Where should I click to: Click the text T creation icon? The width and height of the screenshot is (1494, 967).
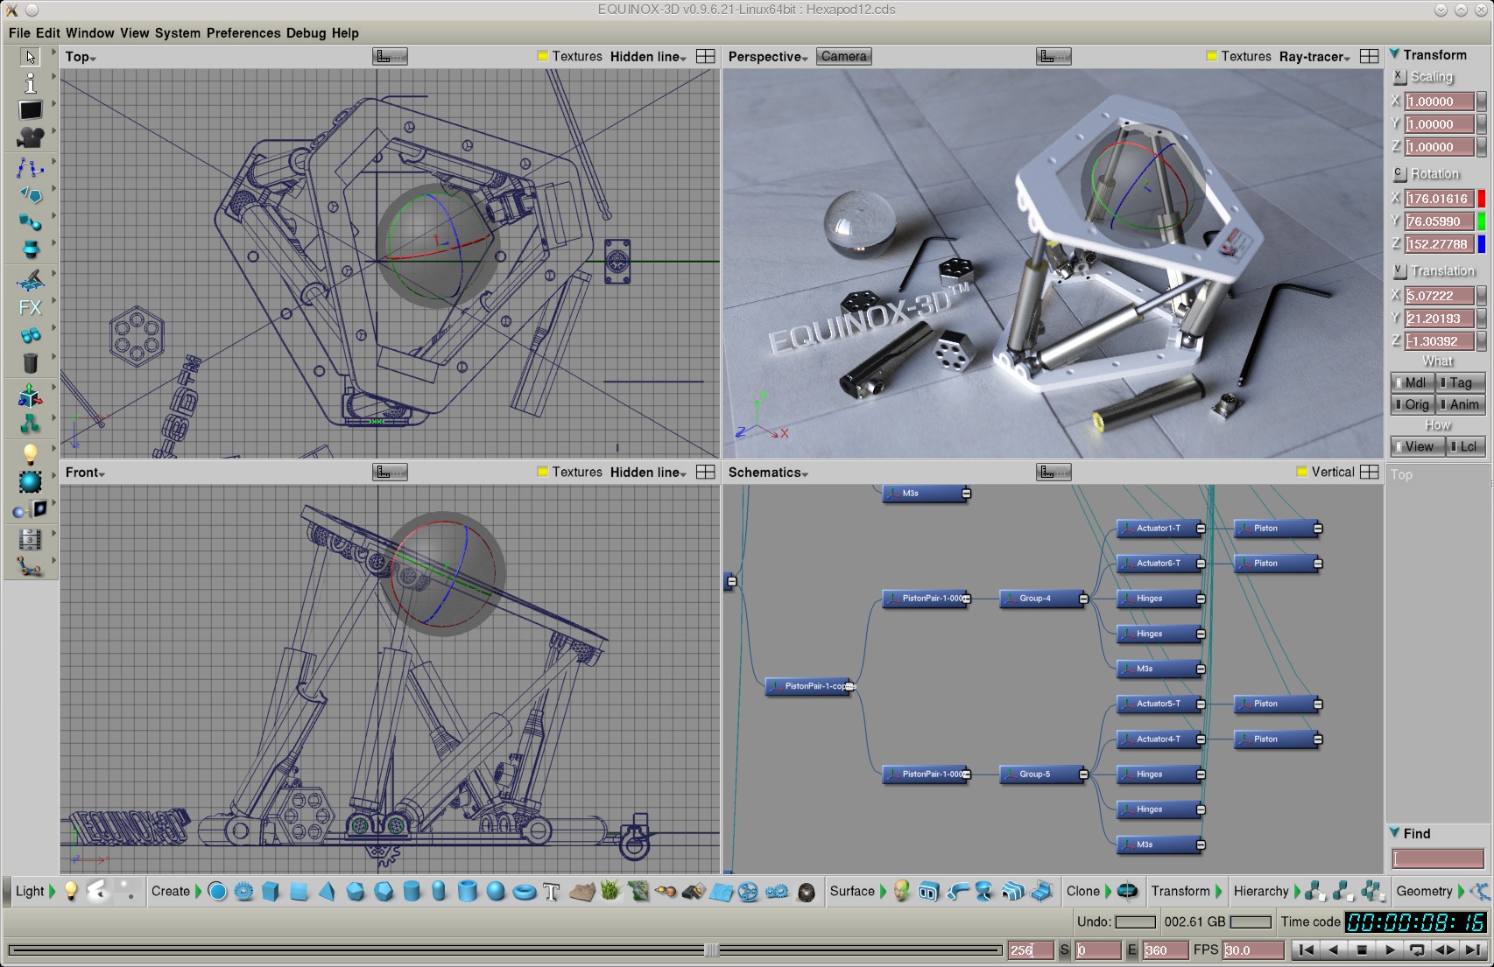[x=551, y=892]
